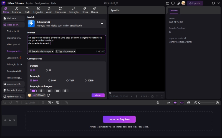This screenshot has height=138, width=222.
Task: Switch to the Detalhes tab
Action: pos(174,10)
